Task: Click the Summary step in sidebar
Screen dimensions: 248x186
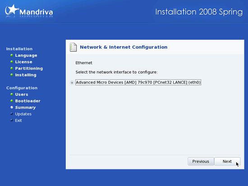Action: (25, 108)
